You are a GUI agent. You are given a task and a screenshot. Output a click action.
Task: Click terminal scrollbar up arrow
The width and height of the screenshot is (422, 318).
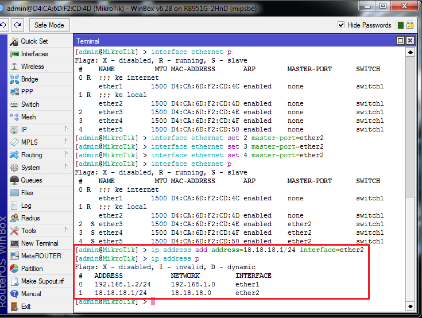pos(410,52)
